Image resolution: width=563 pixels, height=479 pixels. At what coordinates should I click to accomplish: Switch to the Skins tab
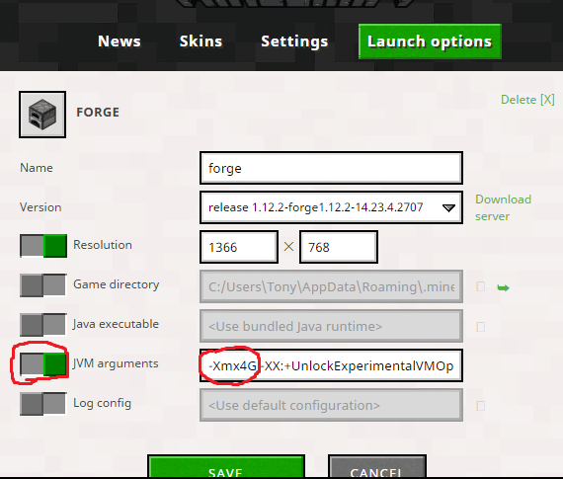tap(201, 41)
